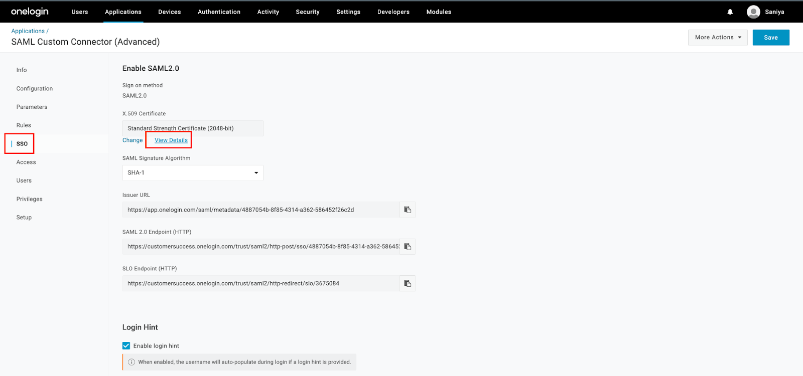Switch to the Users sidebar tab
Screen dimensions: 803x376
tap(24, 180)
